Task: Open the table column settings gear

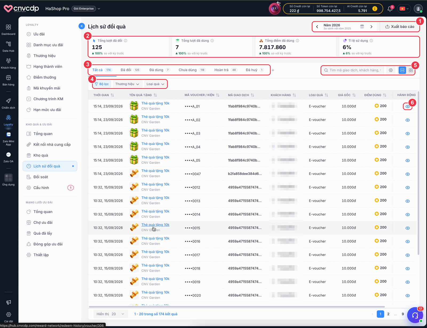Action: (x=391, y=70)
